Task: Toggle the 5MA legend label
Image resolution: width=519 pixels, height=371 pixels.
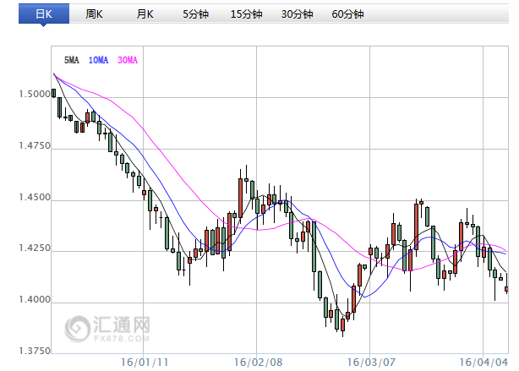Action: click(72, 60)
